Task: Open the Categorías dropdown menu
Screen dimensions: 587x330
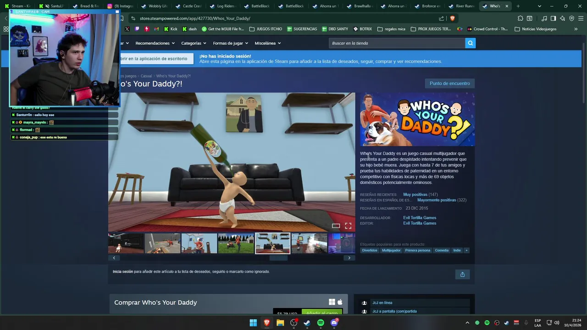Action: coord(194,43)
